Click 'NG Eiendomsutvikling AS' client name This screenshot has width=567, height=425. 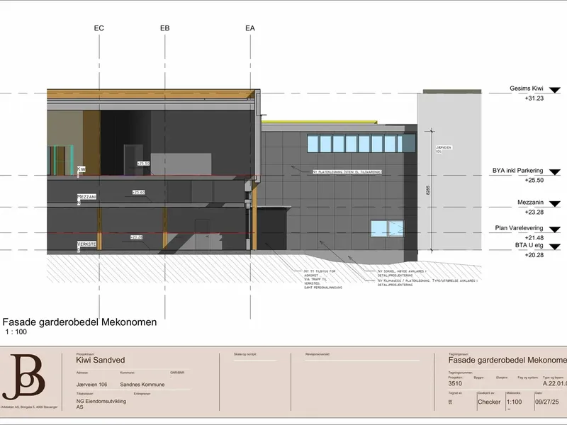[x=101, y=404]
